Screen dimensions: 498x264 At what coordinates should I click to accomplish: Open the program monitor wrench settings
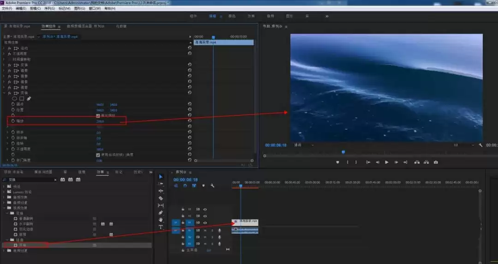480,145
